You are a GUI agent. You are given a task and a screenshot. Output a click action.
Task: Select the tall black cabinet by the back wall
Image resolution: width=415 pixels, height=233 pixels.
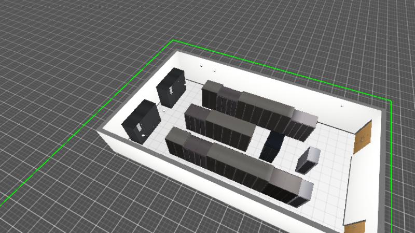coord(171,86)
